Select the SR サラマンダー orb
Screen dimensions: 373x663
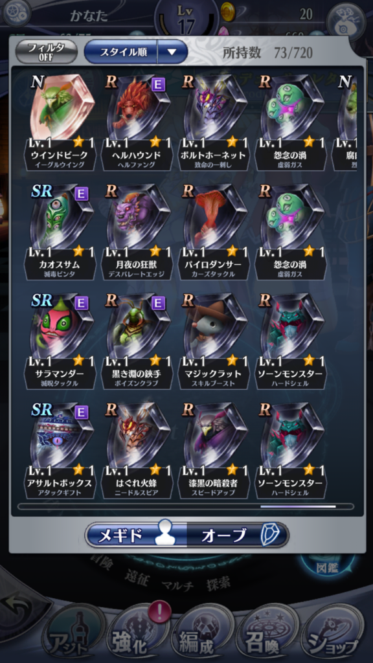point(60,341)
